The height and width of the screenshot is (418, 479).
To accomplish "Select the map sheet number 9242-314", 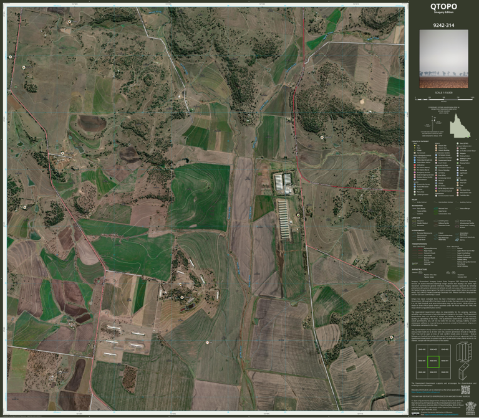I will point(443,26).
